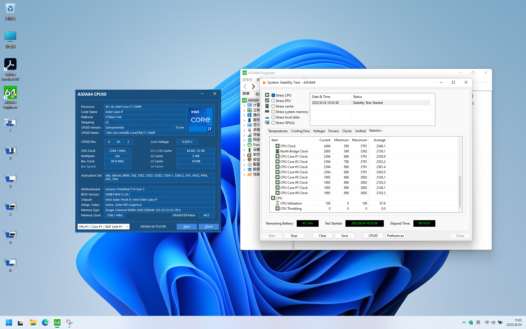Image resolution: width=526 pixels, height=329 pixels.
Task: Open desktop shortcut labeled 1
Action: tap(10, 125)
